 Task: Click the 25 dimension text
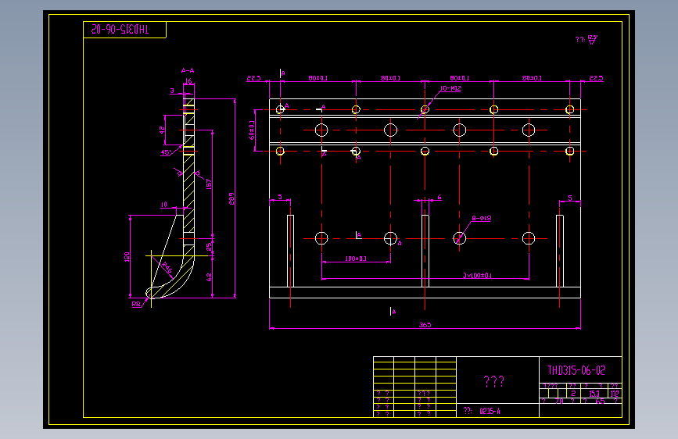coord(209,247)
